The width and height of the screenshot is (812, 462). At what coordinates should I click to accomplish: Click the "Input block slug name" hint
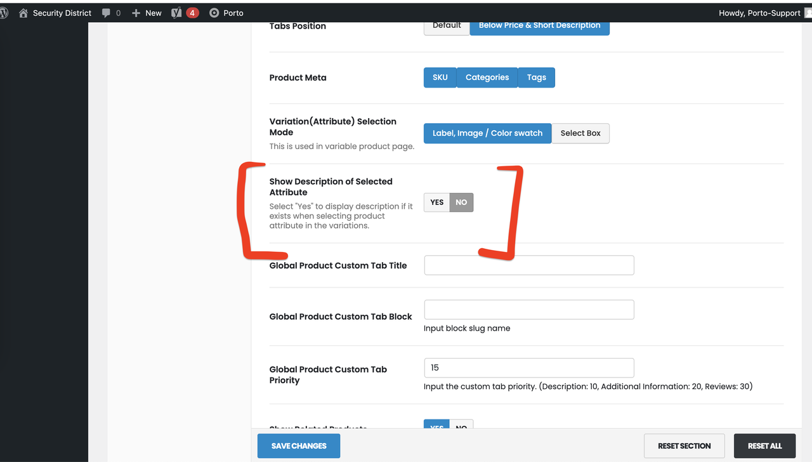[x=467, y=328]
